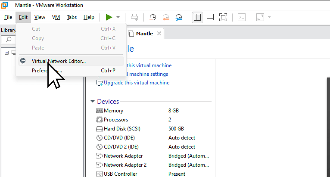This screenshot has height=177, width=330.
Task: Open the Tabs menu
Action: pos(72,17)
